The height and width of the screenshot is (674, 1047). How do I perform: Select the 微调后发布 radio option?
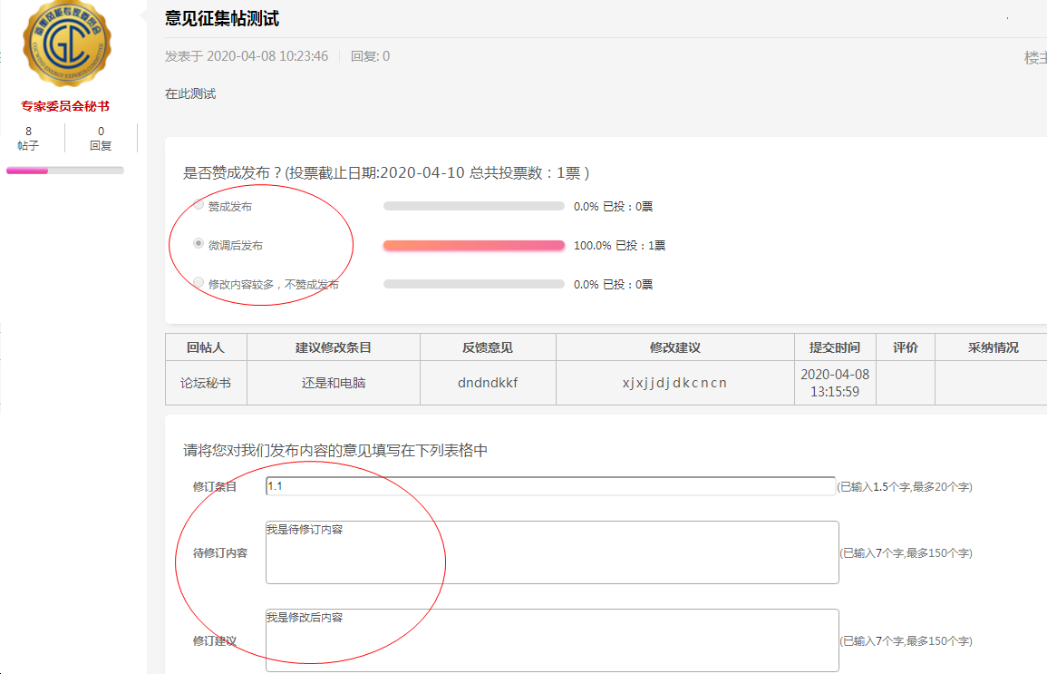pyautogui.click(x=199, y=245)
